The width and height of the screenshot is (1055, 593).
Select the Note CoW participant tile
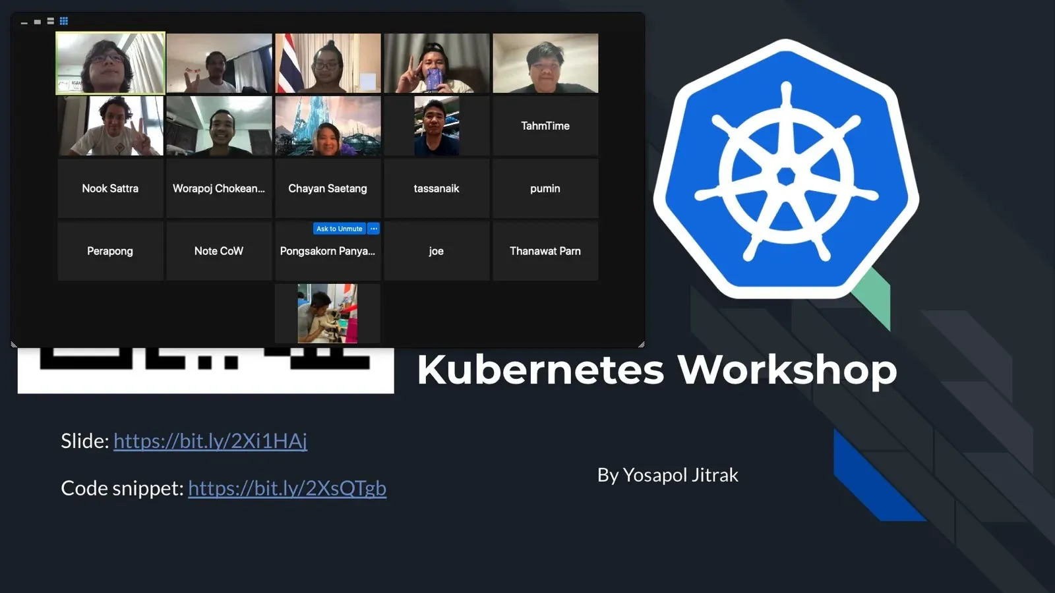point(219,251)
